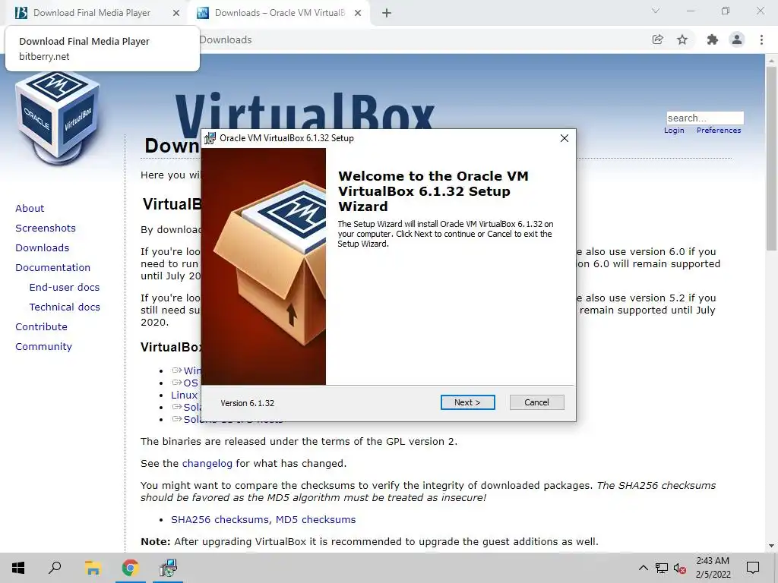
Task: Open the Chrome profile avatar
Action: coord(737,39)
